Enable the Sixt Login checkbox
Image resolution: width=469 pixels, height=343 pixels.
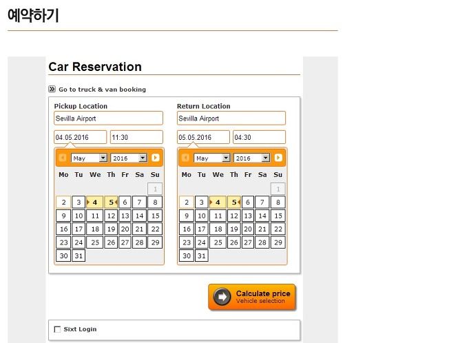[x=57, y=329]
